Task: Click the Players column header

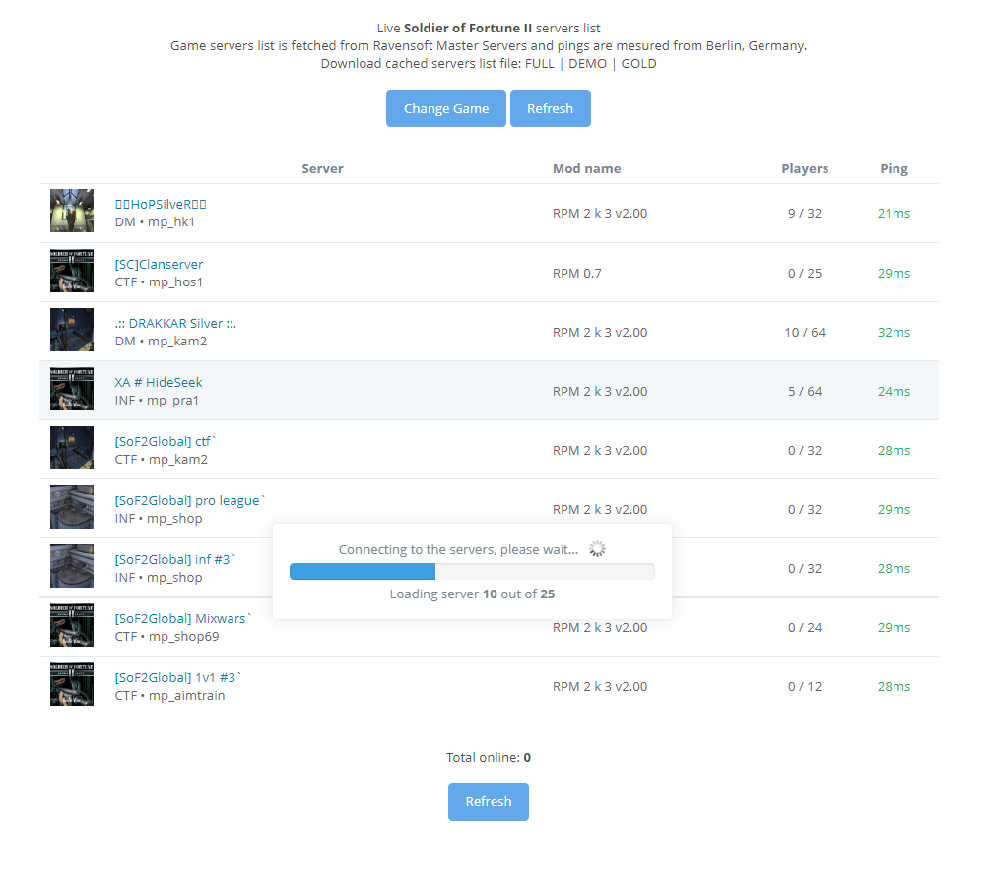Action: click(805, 168)
